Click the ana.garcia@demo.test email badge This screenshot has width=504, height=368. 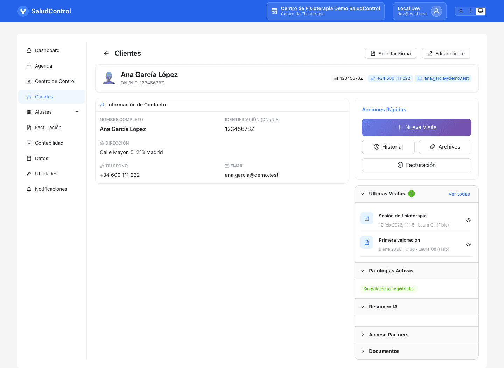coord(443,78)
